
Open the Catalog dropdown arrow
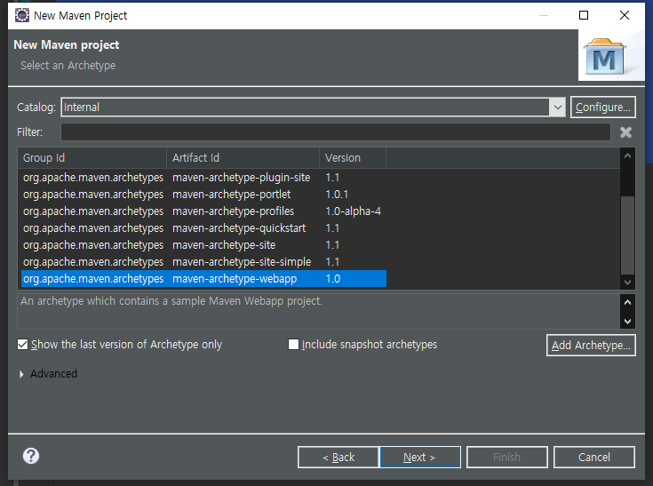click(x=558, y=108)
